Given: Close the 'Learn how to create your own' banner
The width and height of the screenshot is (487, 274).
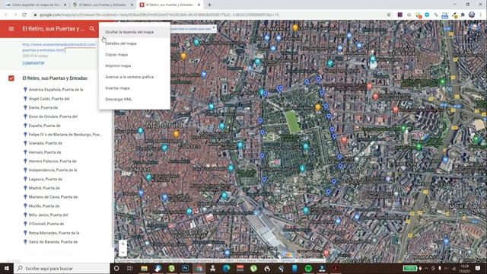Looking at the screenshot, I should tap(214, 28).
